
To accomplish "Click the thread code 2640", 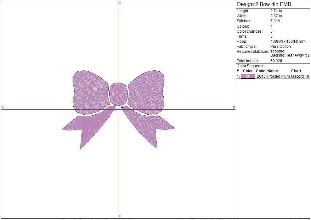I will tap(261, 76).
